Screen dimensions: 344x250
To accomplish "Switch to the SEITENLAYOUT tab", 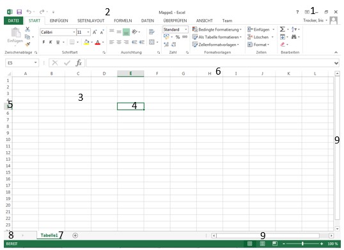I will (x=91, y=20).
